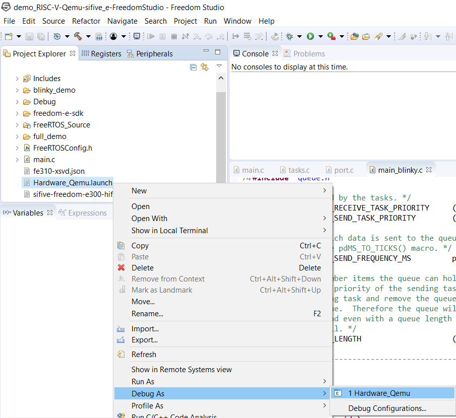
Task: Click the Step Return toolbar icon
Action: [x=221, y=36]
